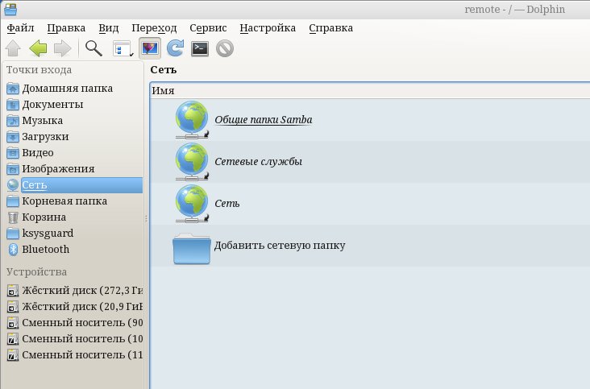Open the Переход menu

(154, 28)
